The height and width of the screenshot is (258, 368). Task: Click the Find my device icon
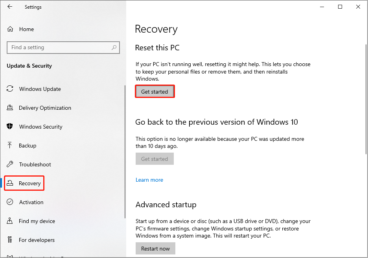(x=10, y=221)
